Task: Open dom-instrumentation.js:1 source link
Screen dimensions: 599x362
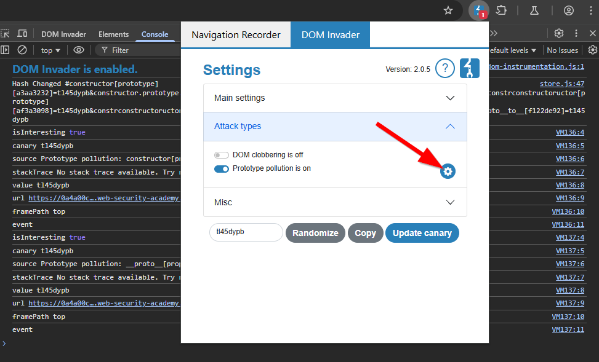Action: (537, 66)
